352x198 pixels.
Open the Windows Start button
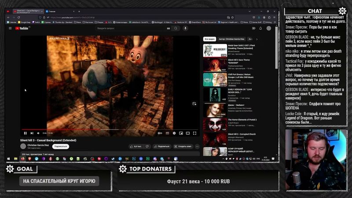8,159
